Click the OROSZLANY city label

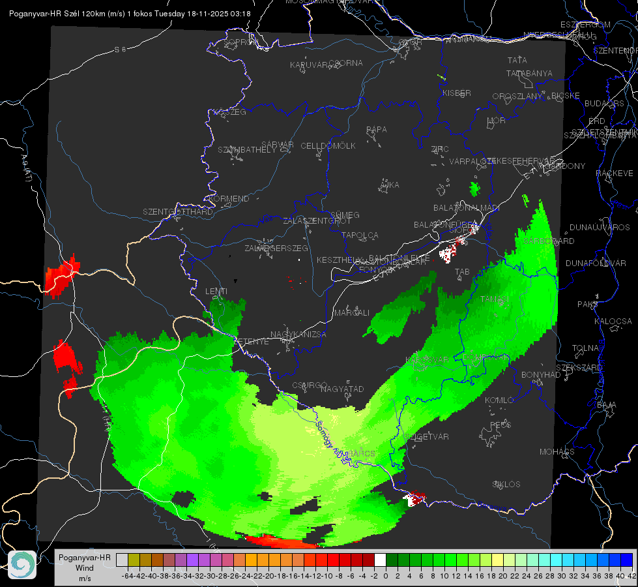tap(517, 97)
